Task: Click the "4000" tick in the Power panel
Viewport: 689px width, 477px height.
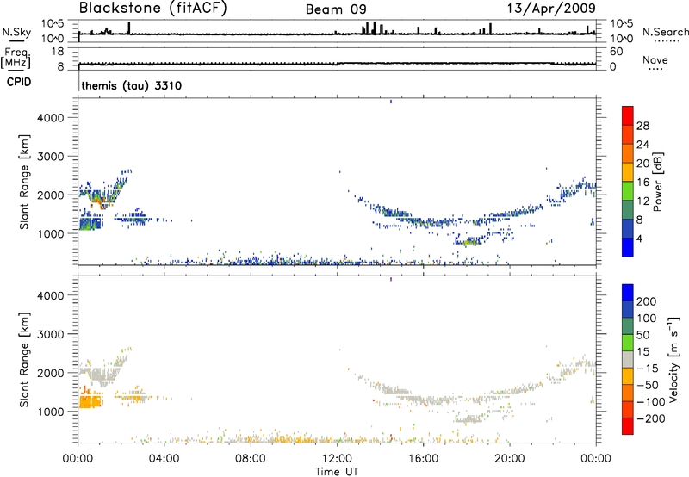Action: (51, 118)
